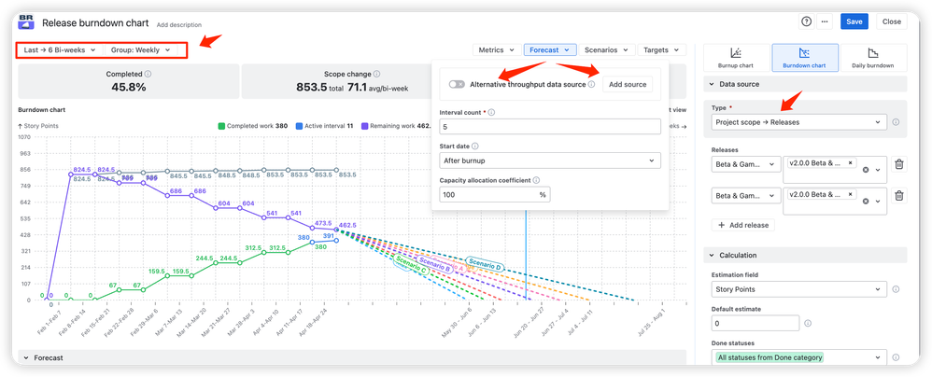
Task: Click the Close button
Action: tap(892, 21)
